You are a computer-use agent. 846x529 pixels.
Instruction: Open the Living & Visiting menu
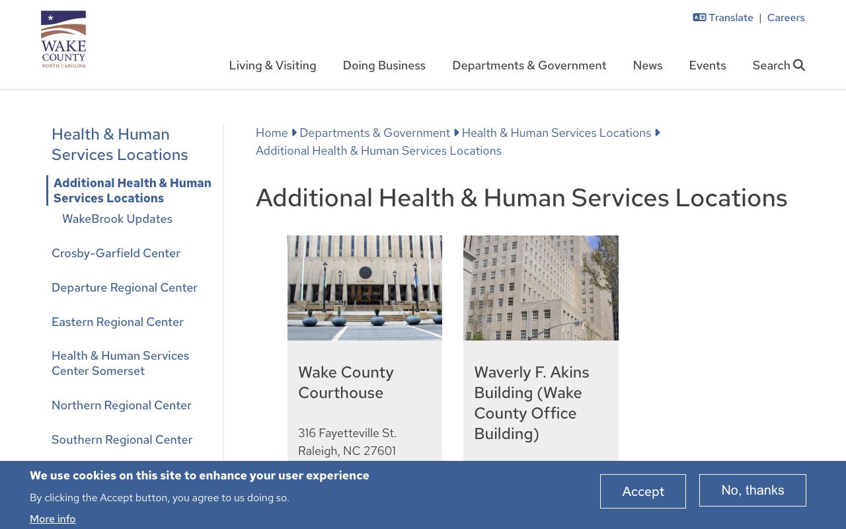[x=272, y=65]
